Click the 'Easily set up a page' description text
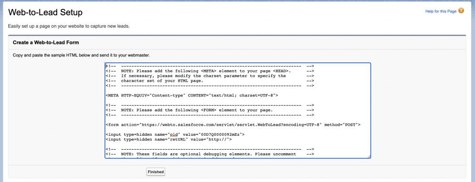This screenshot has height=182, width=475. tap(69, 26)
